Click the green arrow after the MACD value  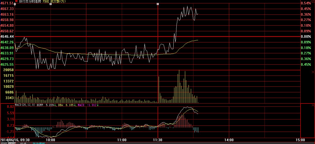tap(98, 105)
